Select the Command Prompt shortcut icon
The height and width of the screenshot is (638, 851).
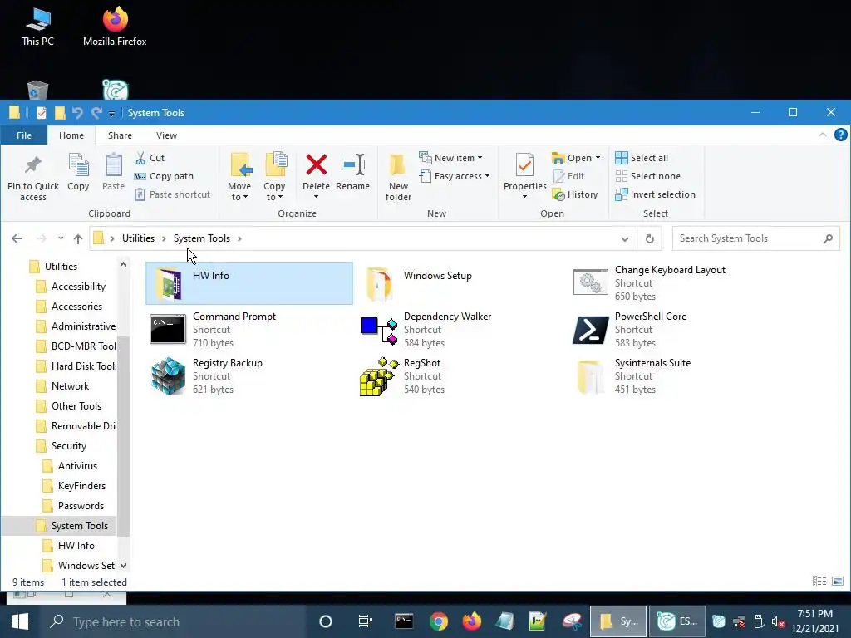point(168,329)
